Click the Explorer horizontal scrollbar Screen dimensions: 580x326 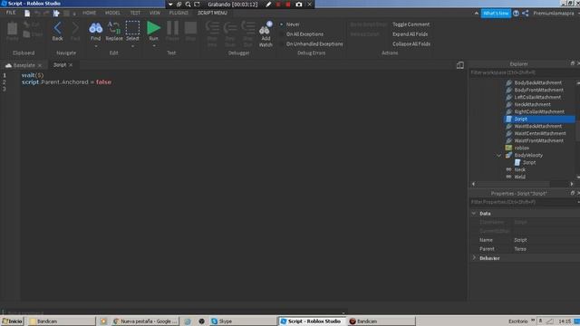pyautogui.click(x=522, y=184)
